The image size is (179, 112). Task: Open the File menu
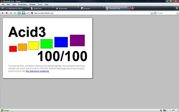click(3, 4)
